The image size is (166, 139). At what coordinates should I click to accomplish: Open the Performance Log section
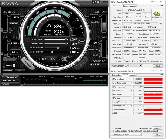coord(10,77)
